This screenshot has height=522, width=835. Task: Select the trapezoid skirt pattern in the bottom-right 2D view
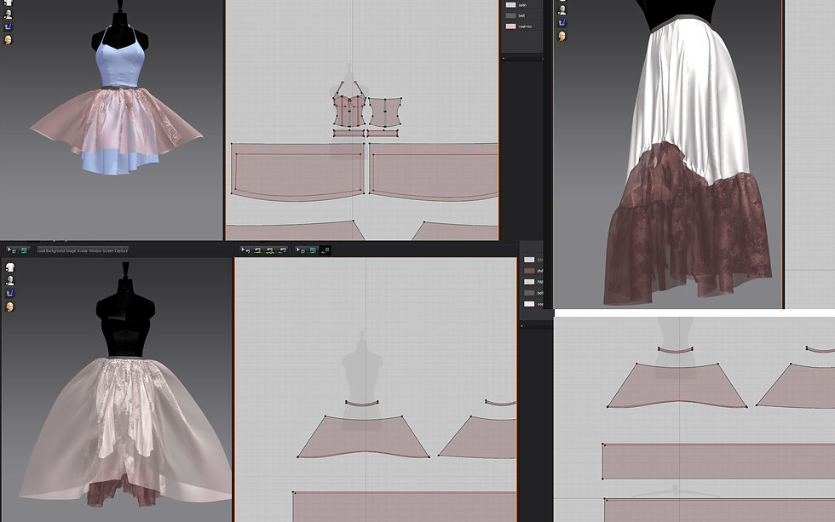click(x=677, y=386)
